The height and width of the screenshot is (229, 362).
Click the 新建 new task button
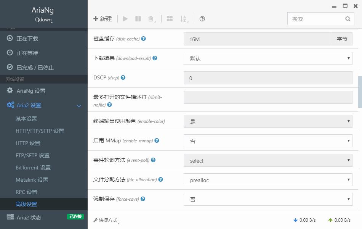tap(103, 19)
